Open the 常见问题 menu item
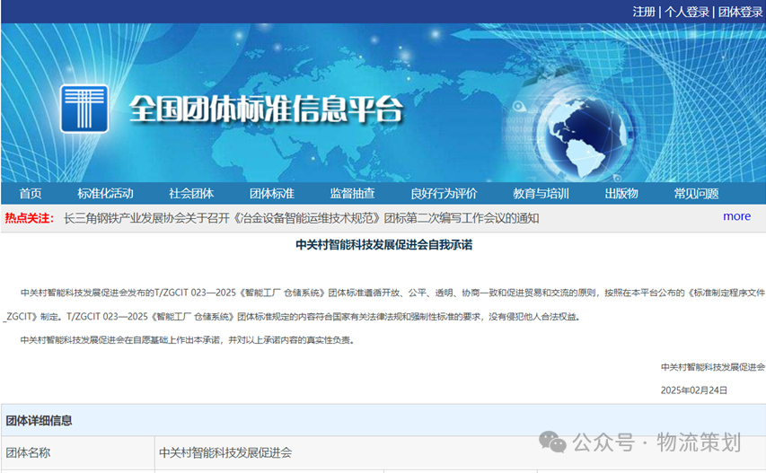This screenshot has height=473, width=766. pyautogui.click(x=697, y=194)
